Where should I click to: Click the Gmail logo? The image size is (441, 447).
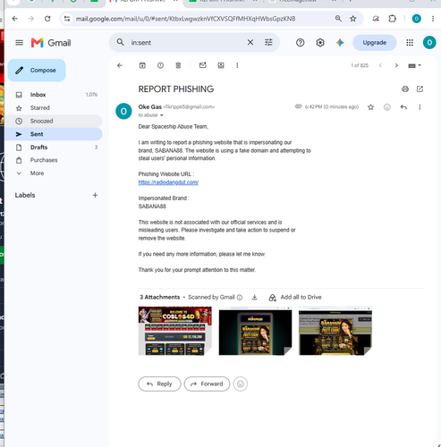tap(51, 43)
